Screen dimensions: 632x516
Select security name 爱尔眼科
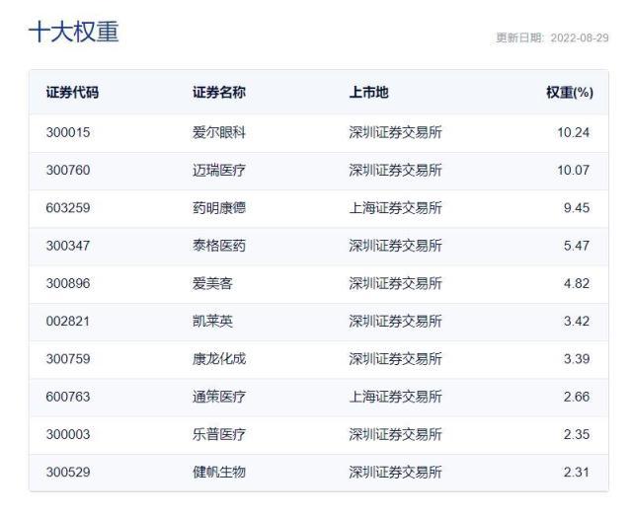tap(219, 132)
